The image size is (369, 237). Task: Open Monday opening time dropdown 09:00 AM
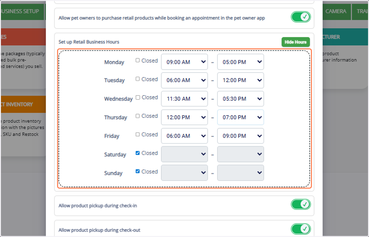pos(184,62)
